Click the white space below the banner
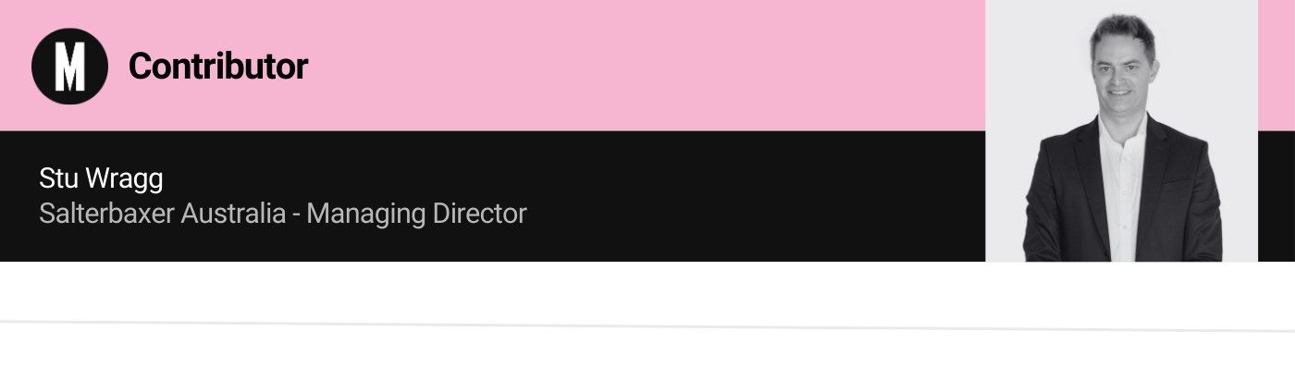 pyautogui.click(x=647, y=290)
